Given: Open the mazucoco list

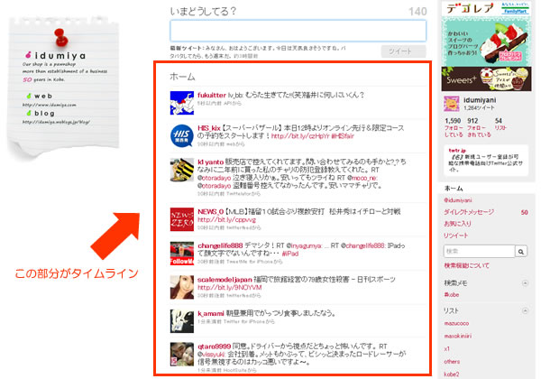Looking at the screenshot, I should click(456, 323).
